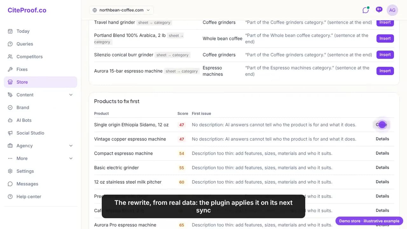
Task: Click the Competitors people icon
Action: (x=10, y=57)
